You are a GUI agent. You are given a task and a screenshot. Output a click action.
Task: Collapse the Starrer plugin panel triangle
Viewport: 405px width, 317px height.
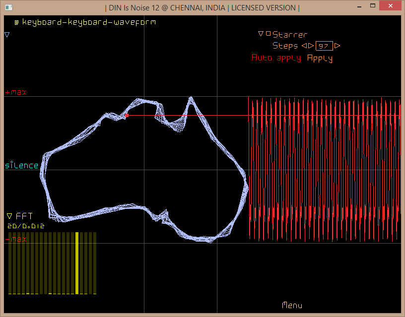261,34
